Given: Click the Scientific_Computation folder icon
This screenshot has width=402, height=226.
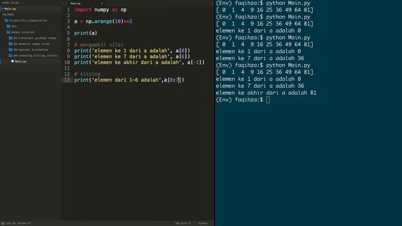Looking at the screenshot, I should 6,20.
